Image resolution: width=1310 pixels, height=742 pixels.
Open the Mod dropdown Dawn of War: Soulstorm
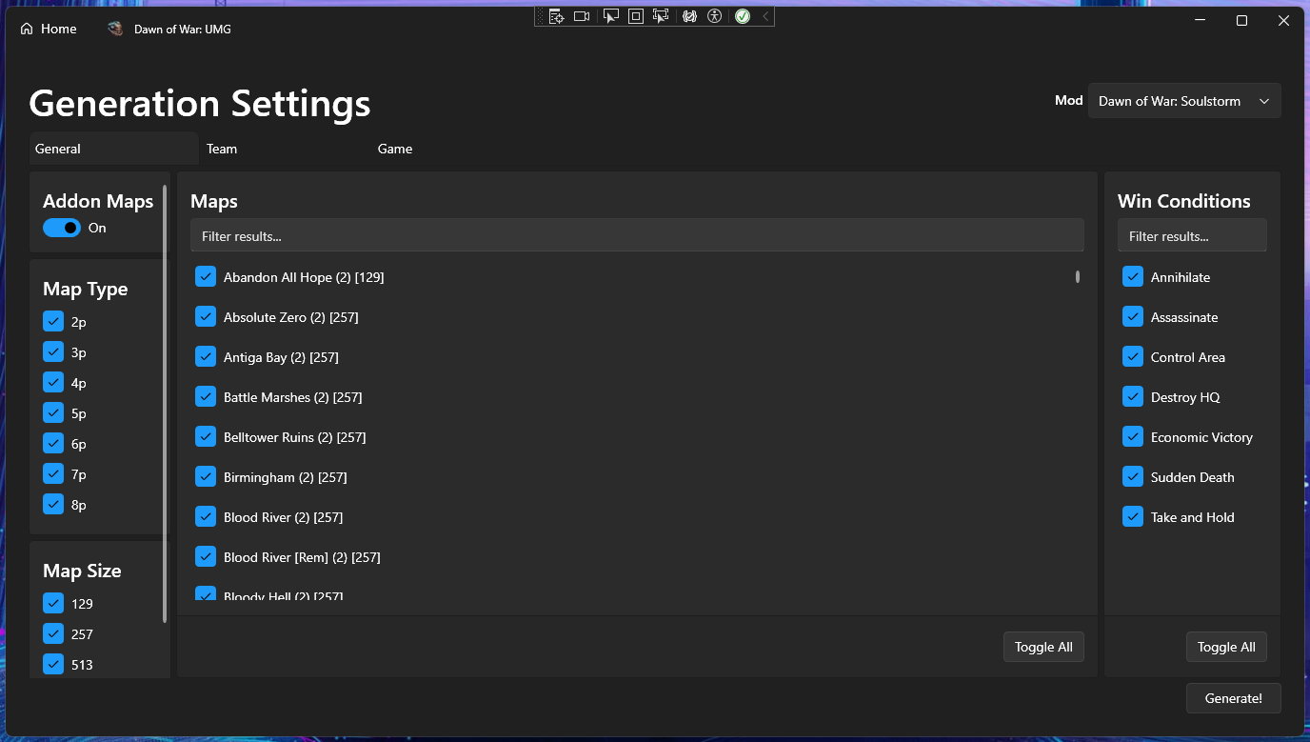click(x=1184, y=101)
